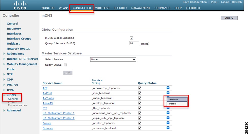The image size is (248, 134).
Task: Open the CONTROLLER menu tab
Action: tap(82, 8)
